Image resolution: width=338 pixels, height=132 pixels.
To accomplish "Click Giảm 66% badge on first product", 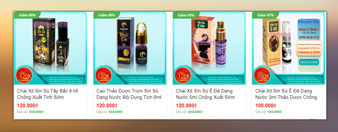I will coord(27,15).
